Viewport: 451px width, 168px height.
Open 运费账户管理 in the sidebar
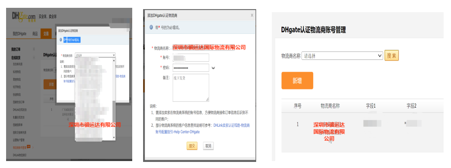coord(19,140)
